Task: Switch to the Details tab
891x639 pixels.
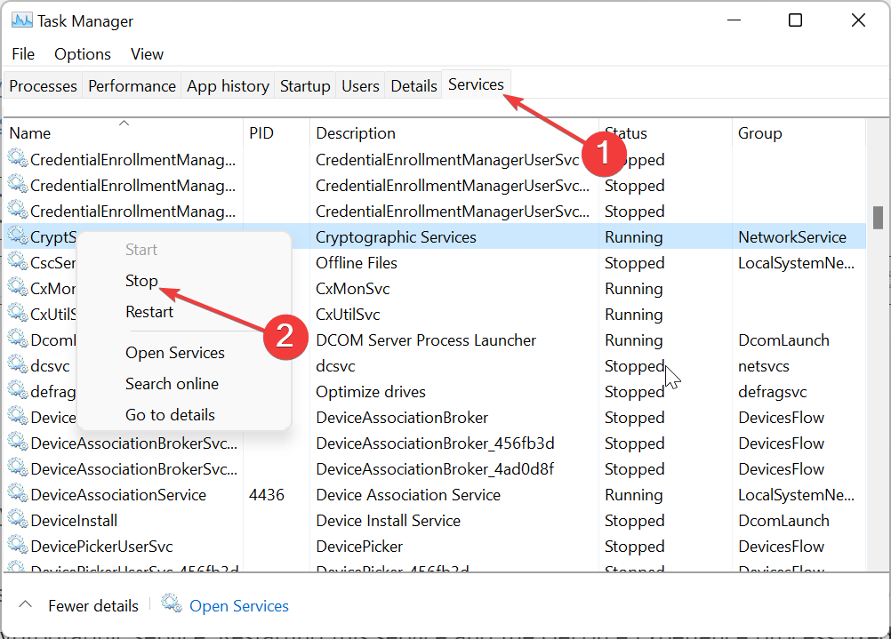Action: (413, 86)
